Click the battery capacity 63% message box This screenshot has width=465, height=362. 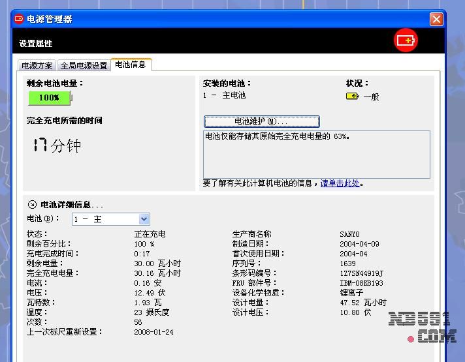tap(316, 154)
